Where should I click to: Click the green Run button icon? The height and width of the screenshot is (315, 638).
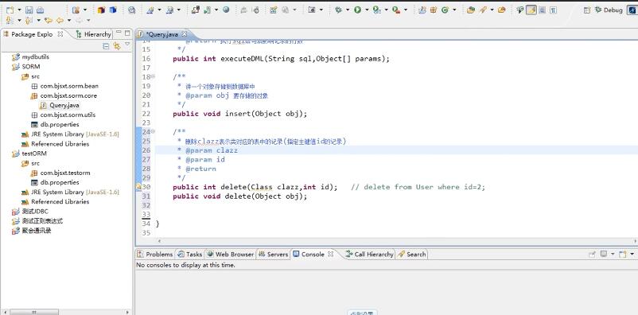coord(358,10)
